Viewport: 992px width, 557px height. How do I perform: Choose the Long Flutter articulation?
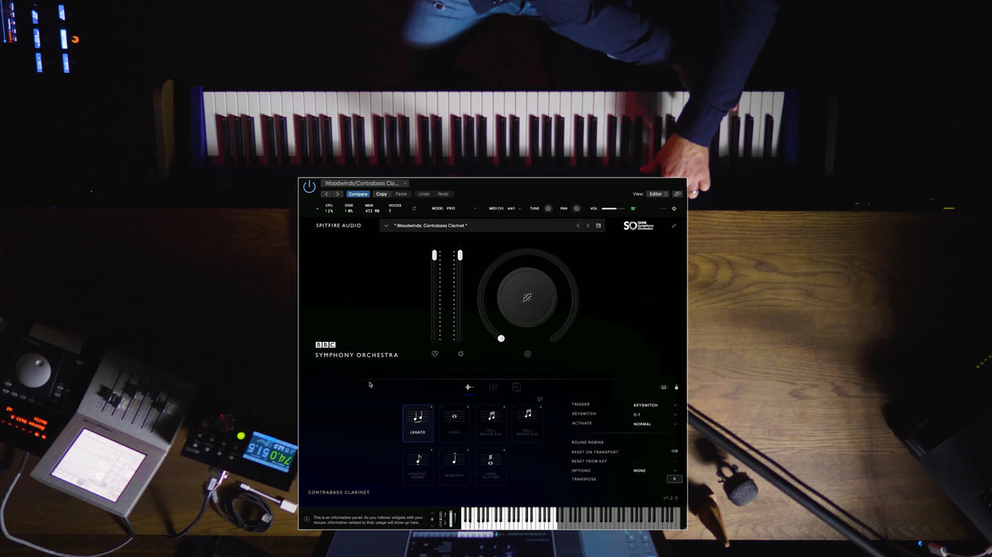coord(490,466)
